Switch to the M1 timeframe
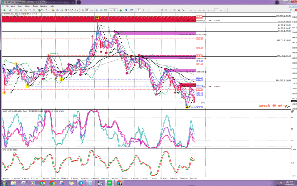Screen dimensions: 297x186 point(190,10)
